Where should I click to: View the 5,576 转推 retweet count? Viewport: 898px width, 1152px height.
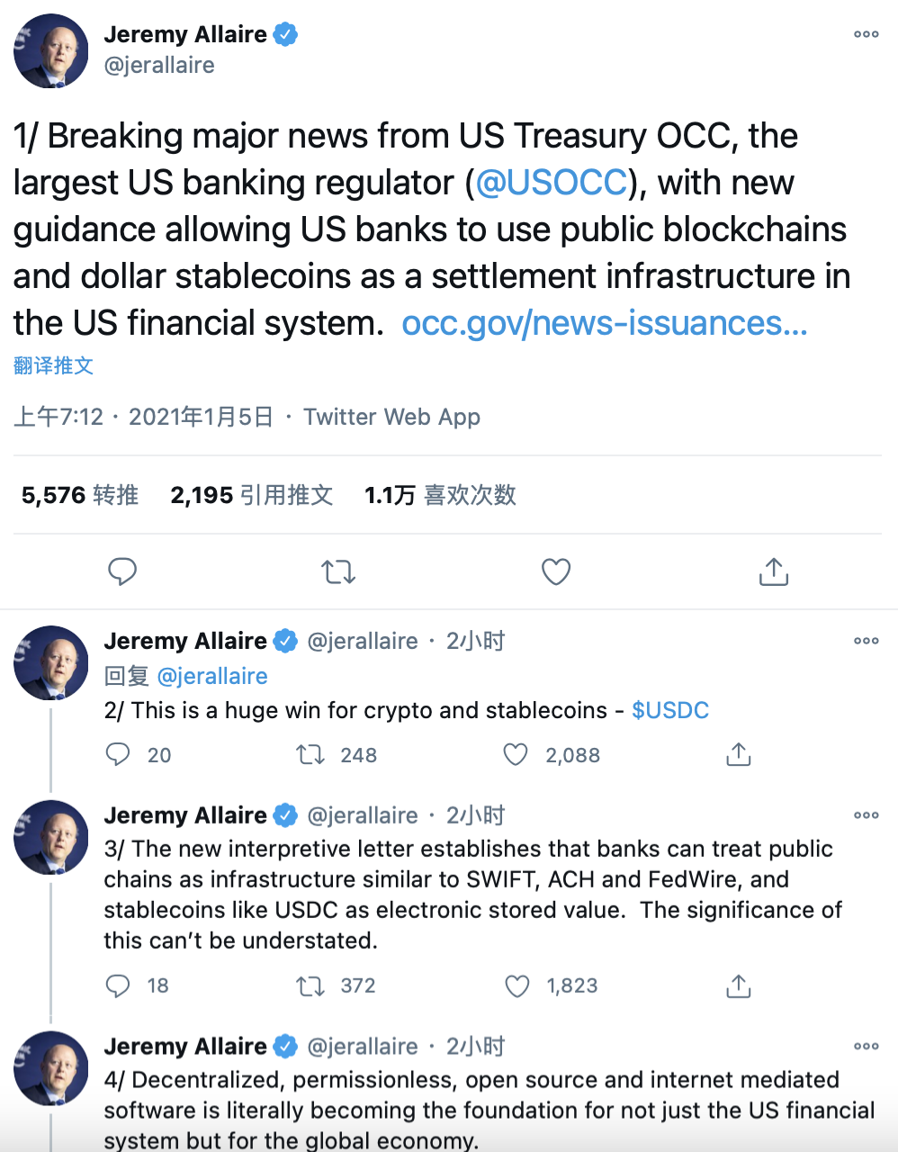[79, 494]
